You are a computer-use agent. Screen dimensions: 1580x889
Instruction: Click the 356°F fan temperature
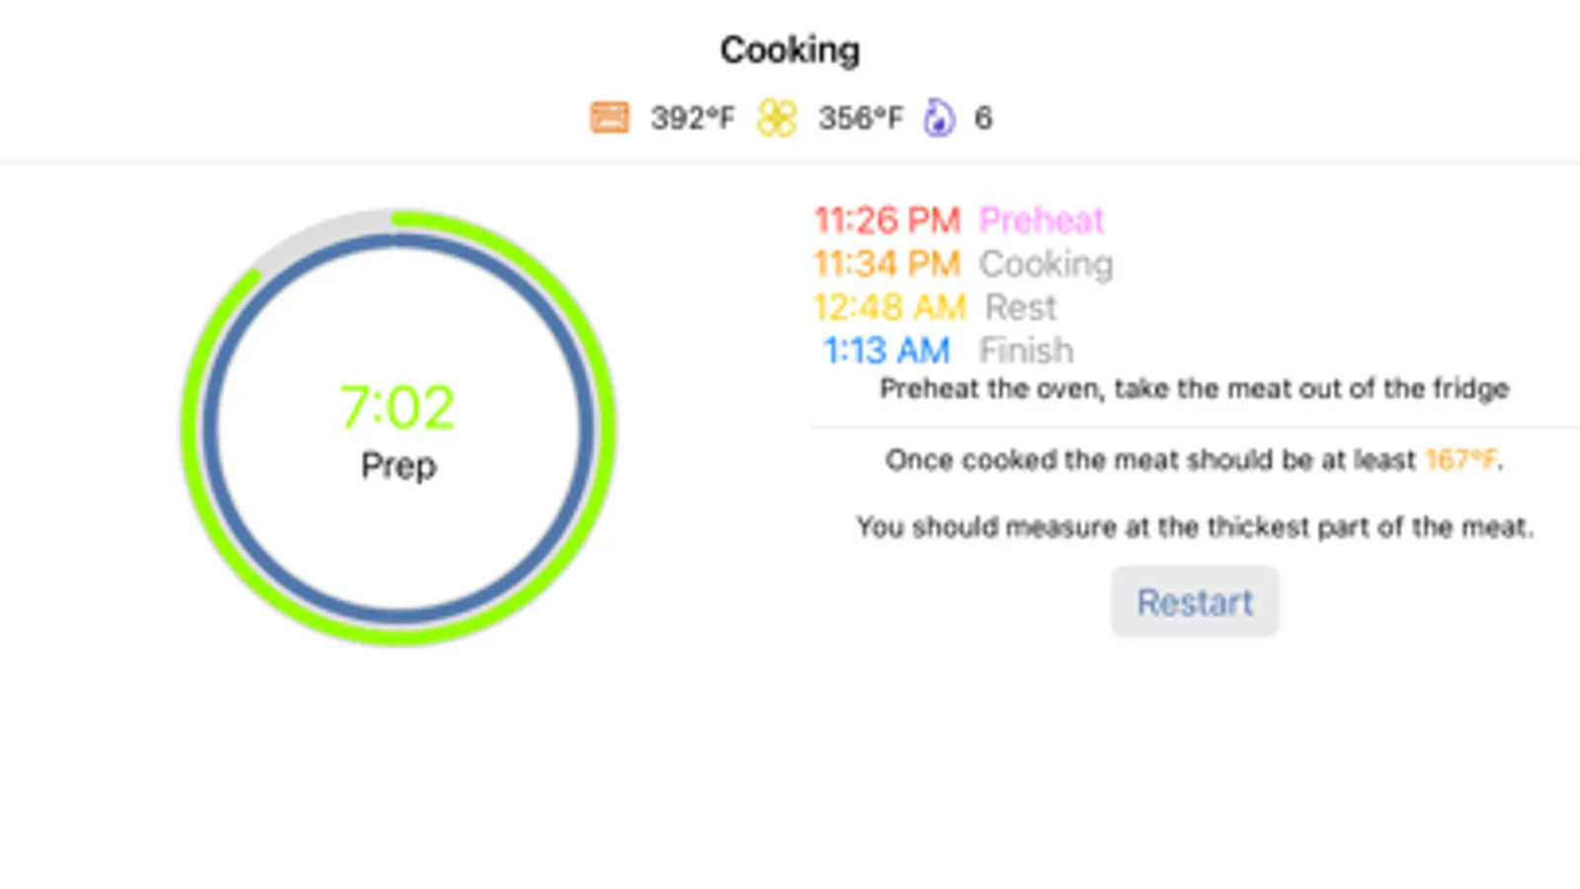click(860, 119)
